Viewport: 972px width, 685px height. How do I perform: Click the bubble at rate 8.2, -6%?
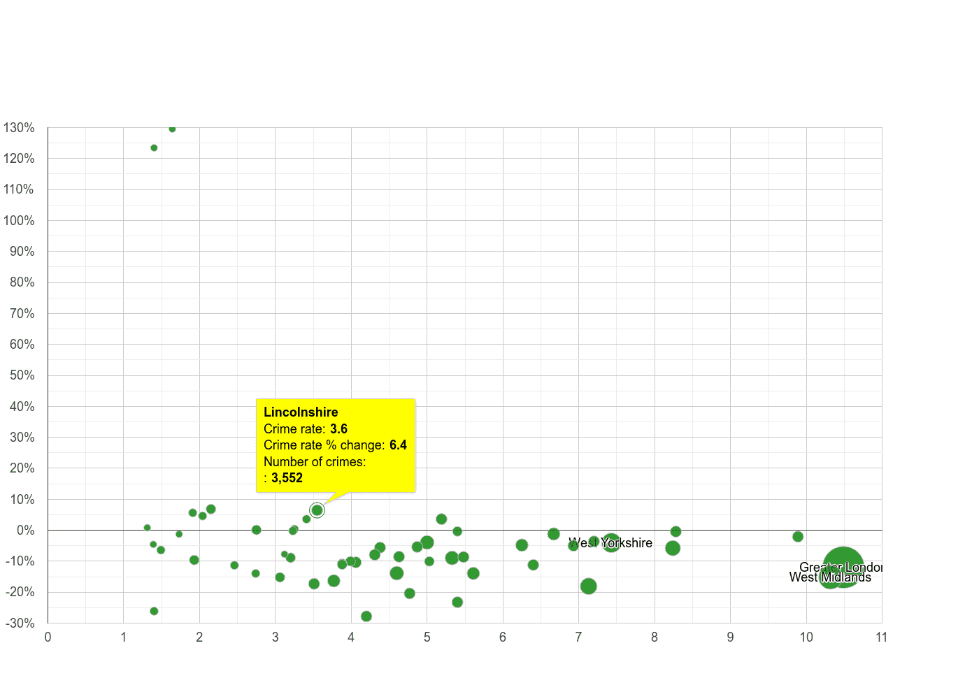673,548
